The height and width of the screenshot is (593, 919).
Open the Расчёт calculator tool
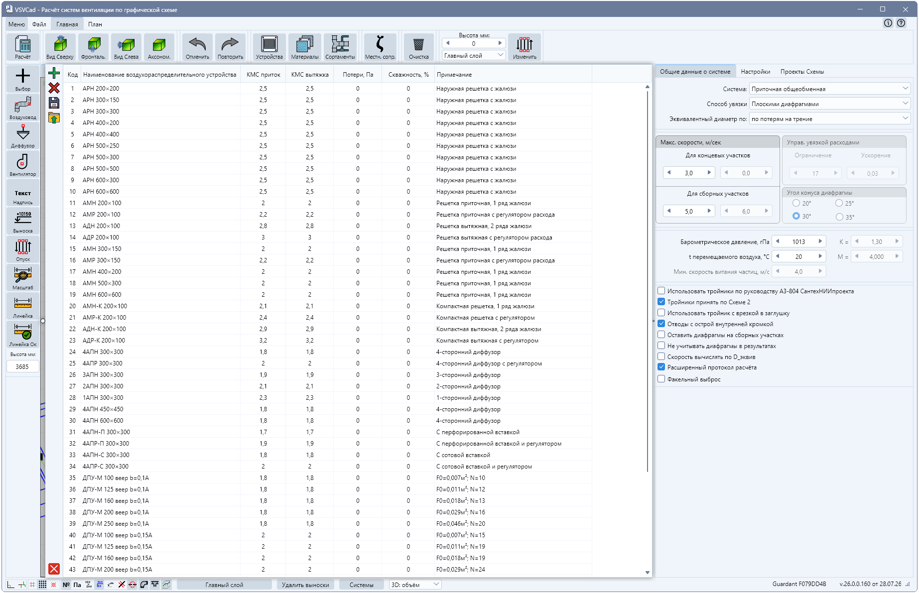click(23, 47)
